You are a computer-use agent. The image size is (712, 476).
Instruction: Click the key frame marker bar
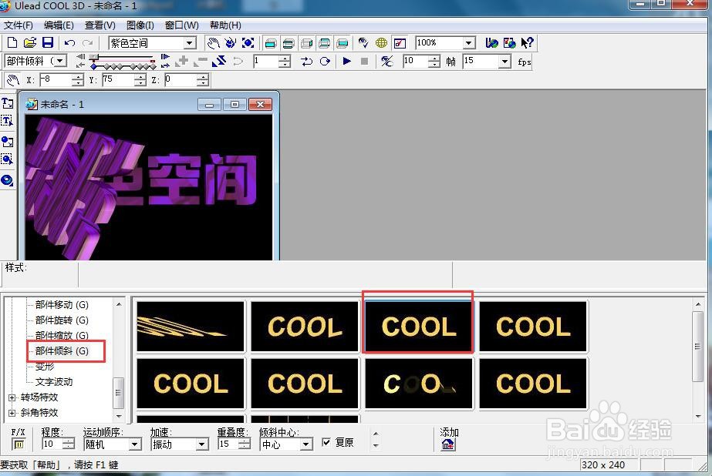[123, 66]
